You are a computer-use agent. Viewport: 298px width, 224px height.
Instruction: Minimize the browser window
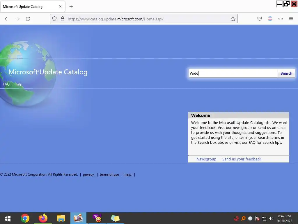click(280, 4)
